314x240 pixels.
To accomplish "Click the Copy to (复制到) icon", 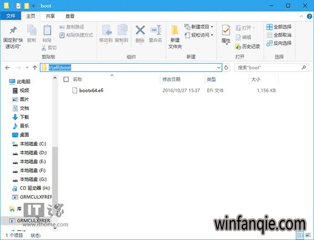I will coord(122,30).
